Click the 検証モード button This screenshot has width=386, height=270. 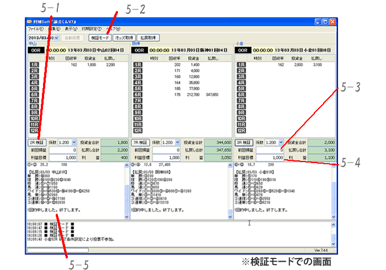[99, 38]
